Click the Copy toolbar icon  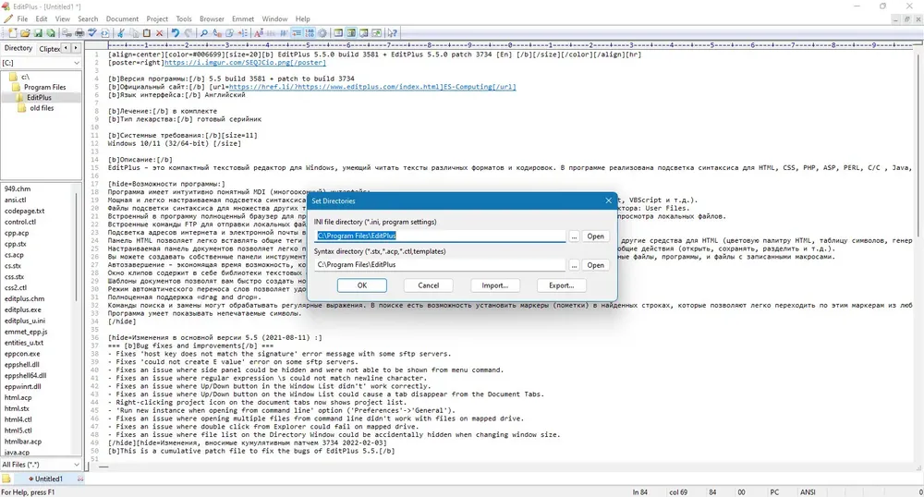pos(134,33)
